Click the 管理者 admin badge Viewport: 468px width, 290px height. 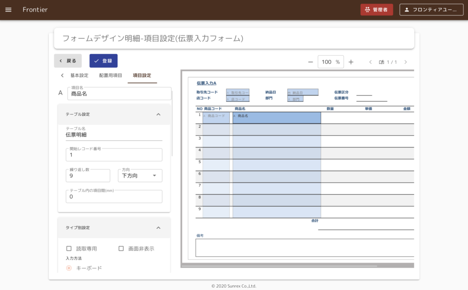tap(377, 10)
